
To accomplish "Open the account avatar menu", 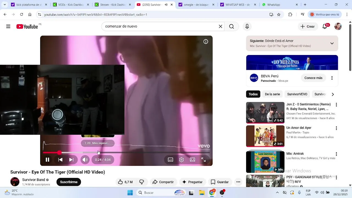I will [338, 26].
